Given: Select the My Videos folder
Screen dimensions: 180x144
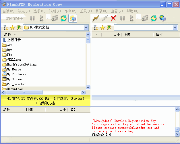Looking at the screenshot, I should 12,79.
